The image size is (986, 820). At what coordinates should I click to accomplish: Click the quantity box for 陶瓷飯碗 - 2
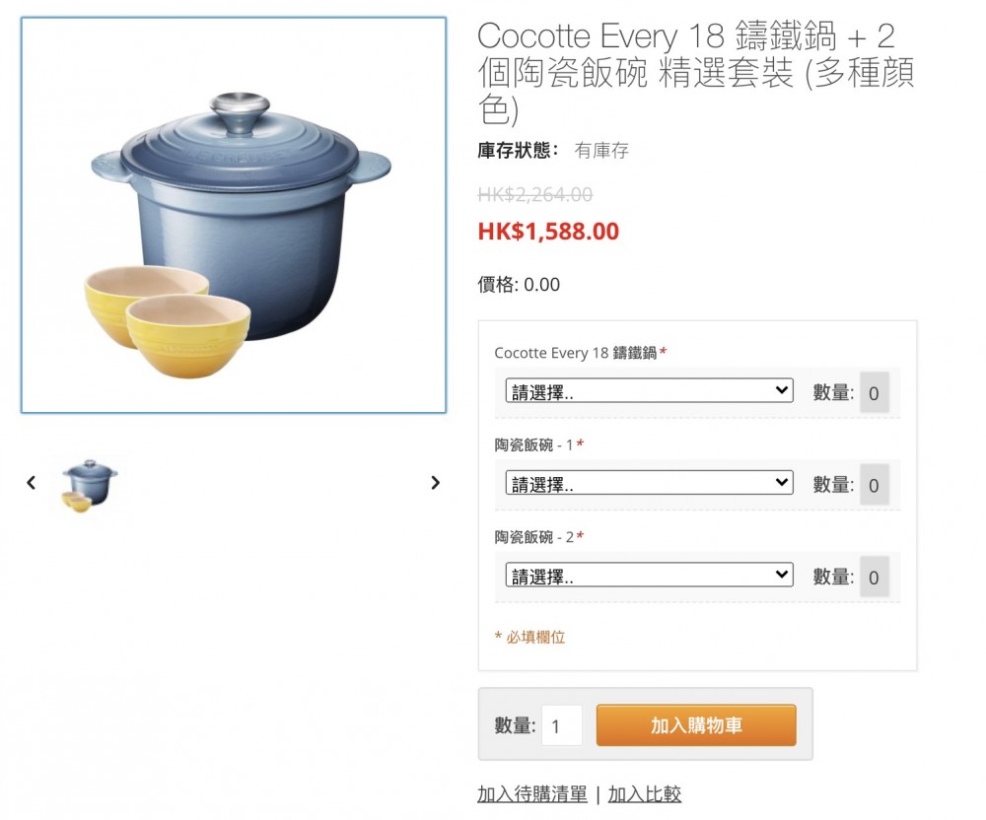(x=874, y=577)
